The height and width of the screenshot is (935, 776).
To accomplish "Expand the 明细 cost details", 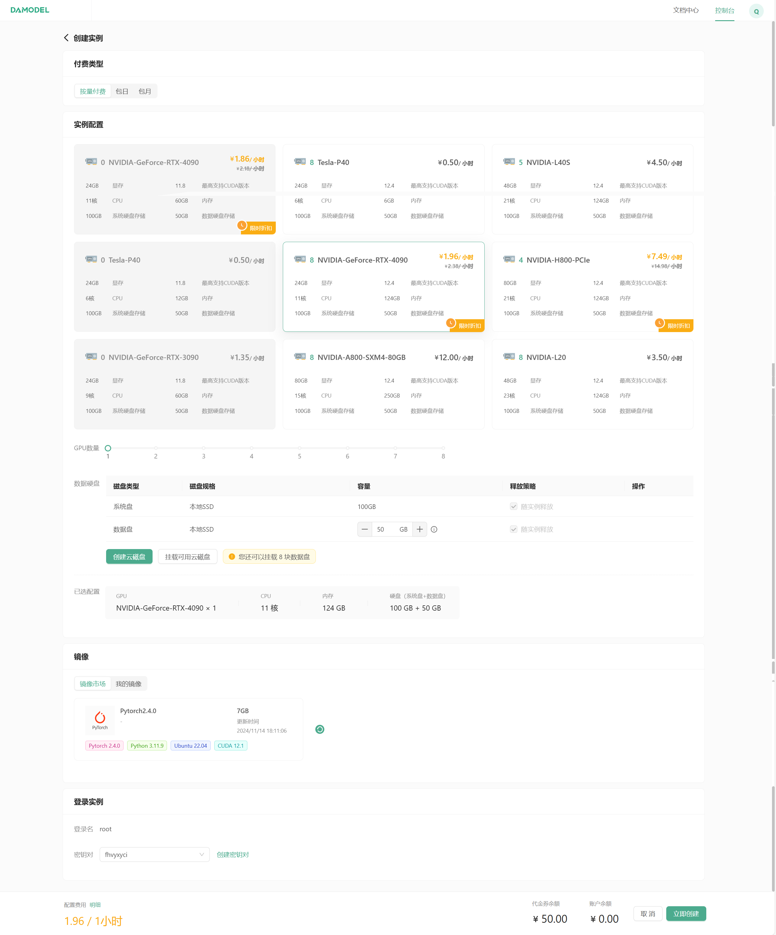I will click(95, 905).
